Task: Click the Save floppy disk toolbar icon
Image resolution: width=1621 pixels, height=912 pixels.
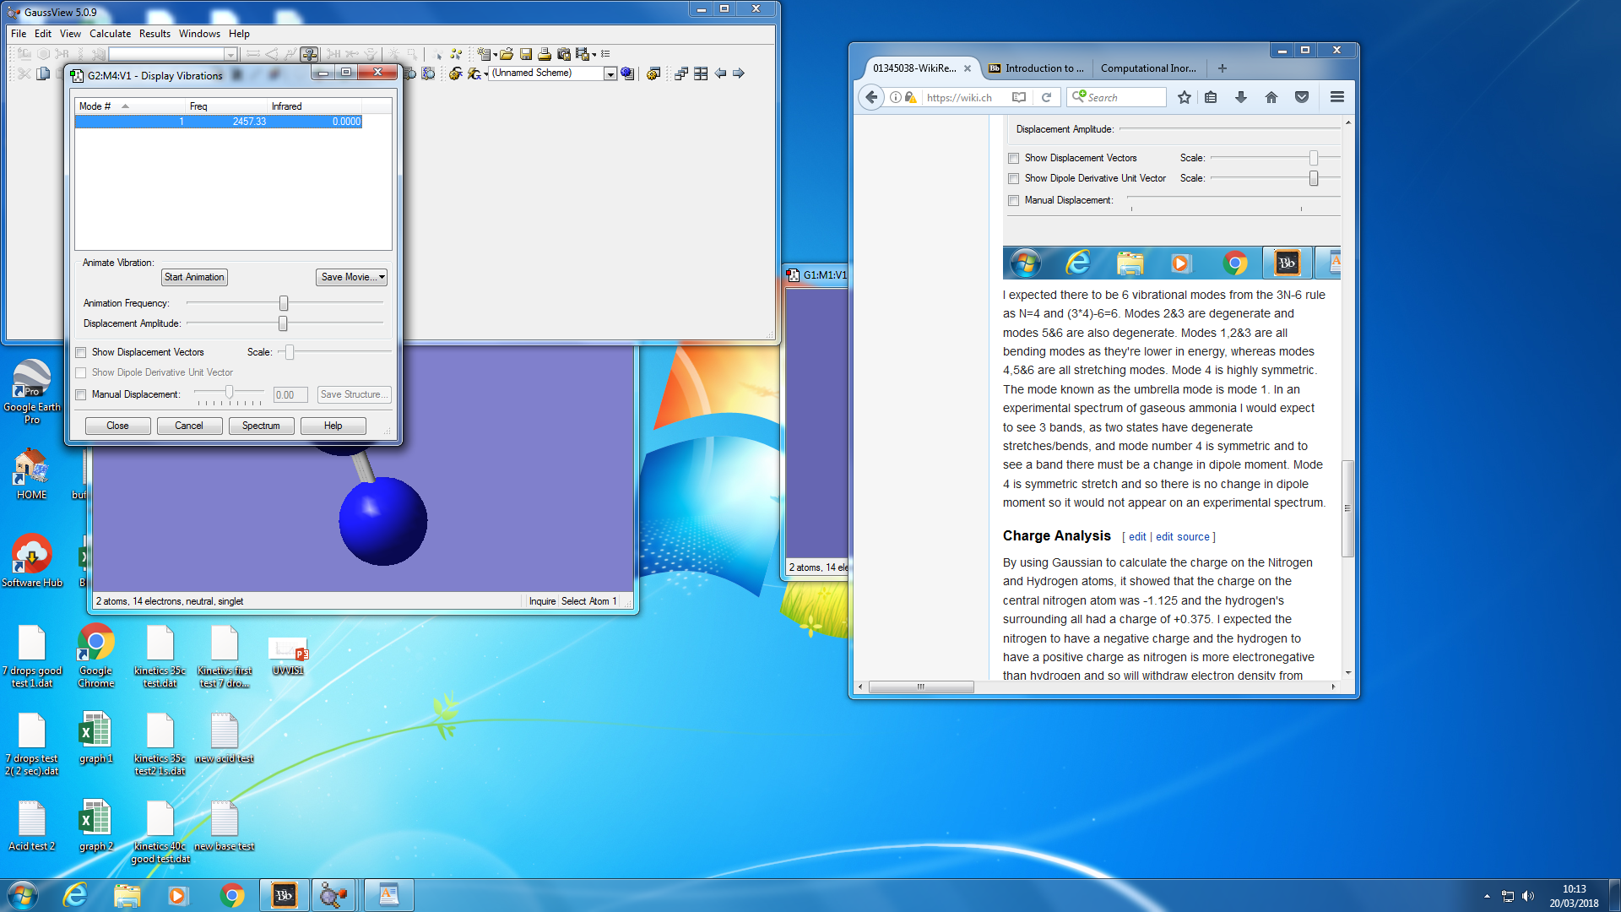Action: [526, 54]
